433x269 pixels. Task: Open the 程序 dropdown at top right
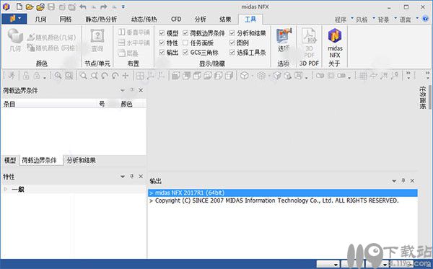pyautogui.click(x=344, y=19)
